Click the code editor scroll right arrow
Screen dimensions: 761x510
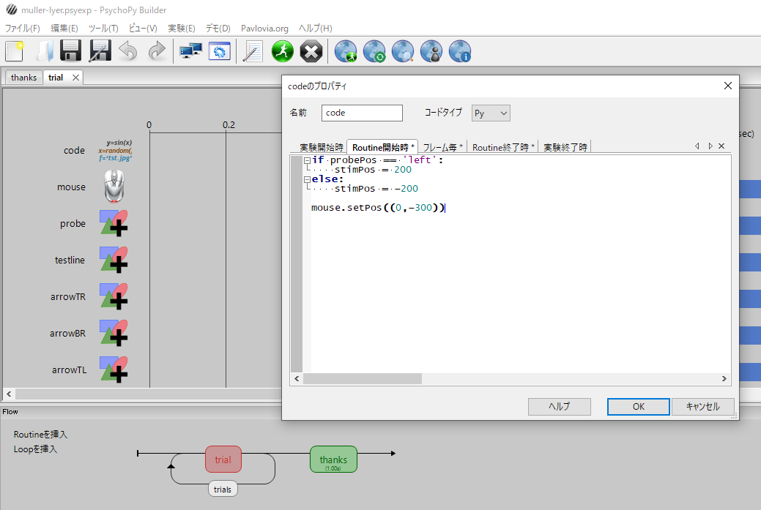724,378
